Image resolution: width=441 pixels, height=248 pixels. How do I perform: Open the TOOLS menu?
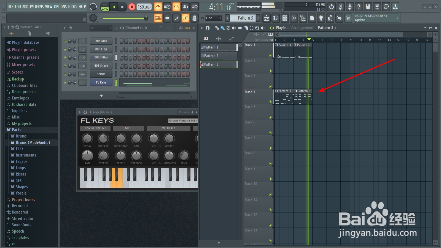pyautogui.click(x=72, y=7)
